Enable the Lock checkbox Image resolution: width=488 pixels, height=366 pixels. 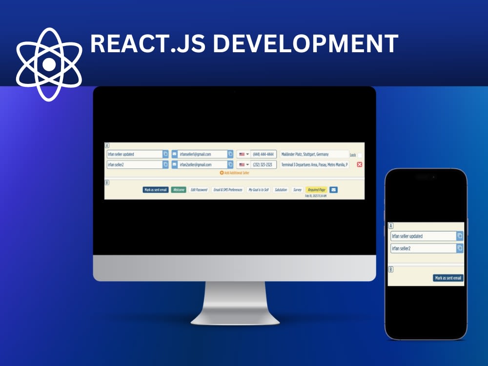pyautogui.click(x=360, y=155)
